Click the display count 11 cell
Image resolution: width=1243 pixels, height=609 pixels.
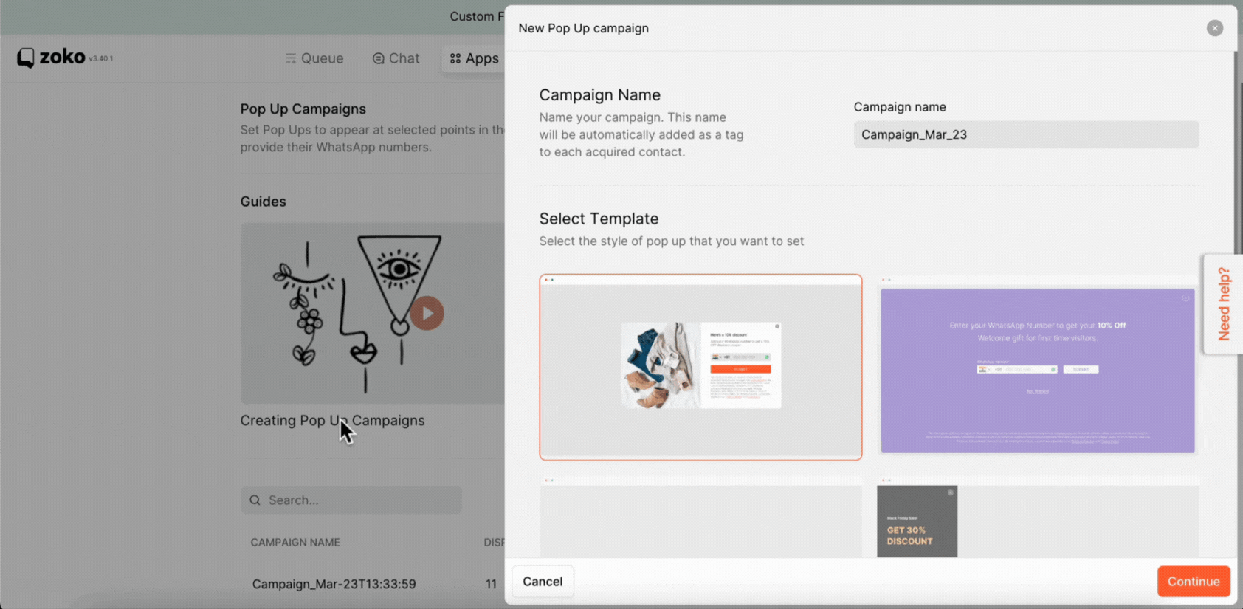pos(491,584)
